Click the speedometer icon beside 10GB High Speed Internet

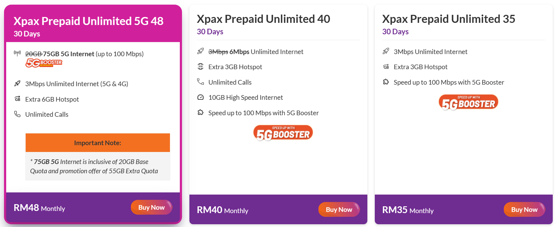tap(201, 97)
